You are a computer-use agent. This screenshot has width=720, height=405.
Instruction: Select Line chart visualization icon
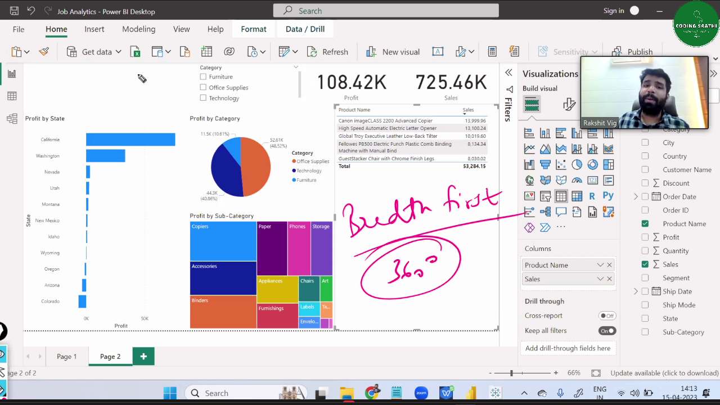click(x=529, y=149)
